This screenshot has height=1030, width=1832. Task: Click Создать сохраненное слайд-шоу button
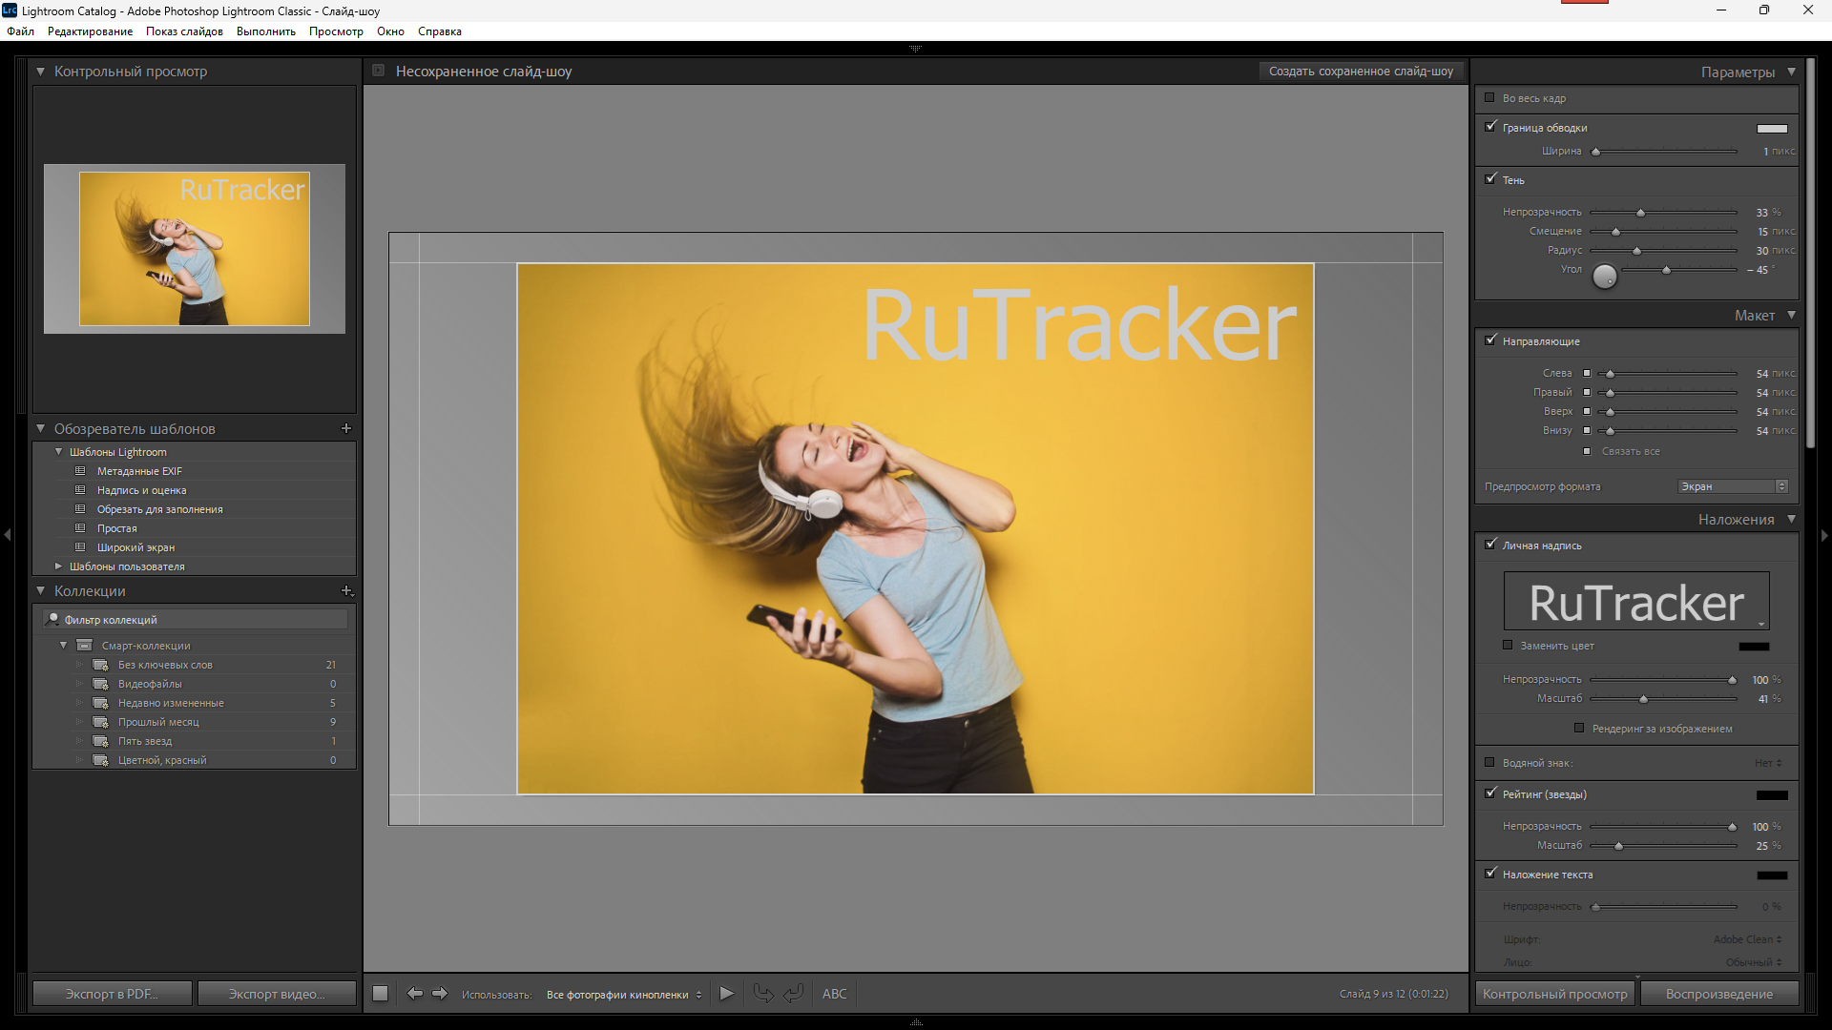[1361, 72]
